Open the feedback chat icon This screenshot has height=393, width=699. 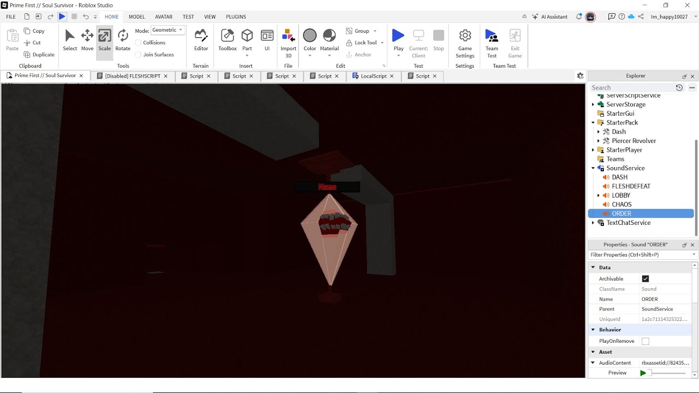(612, 17)
